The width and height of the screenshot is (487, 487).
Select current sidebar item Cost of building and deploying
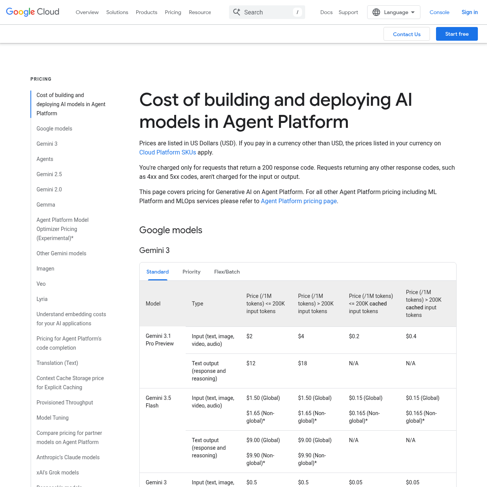71,104
